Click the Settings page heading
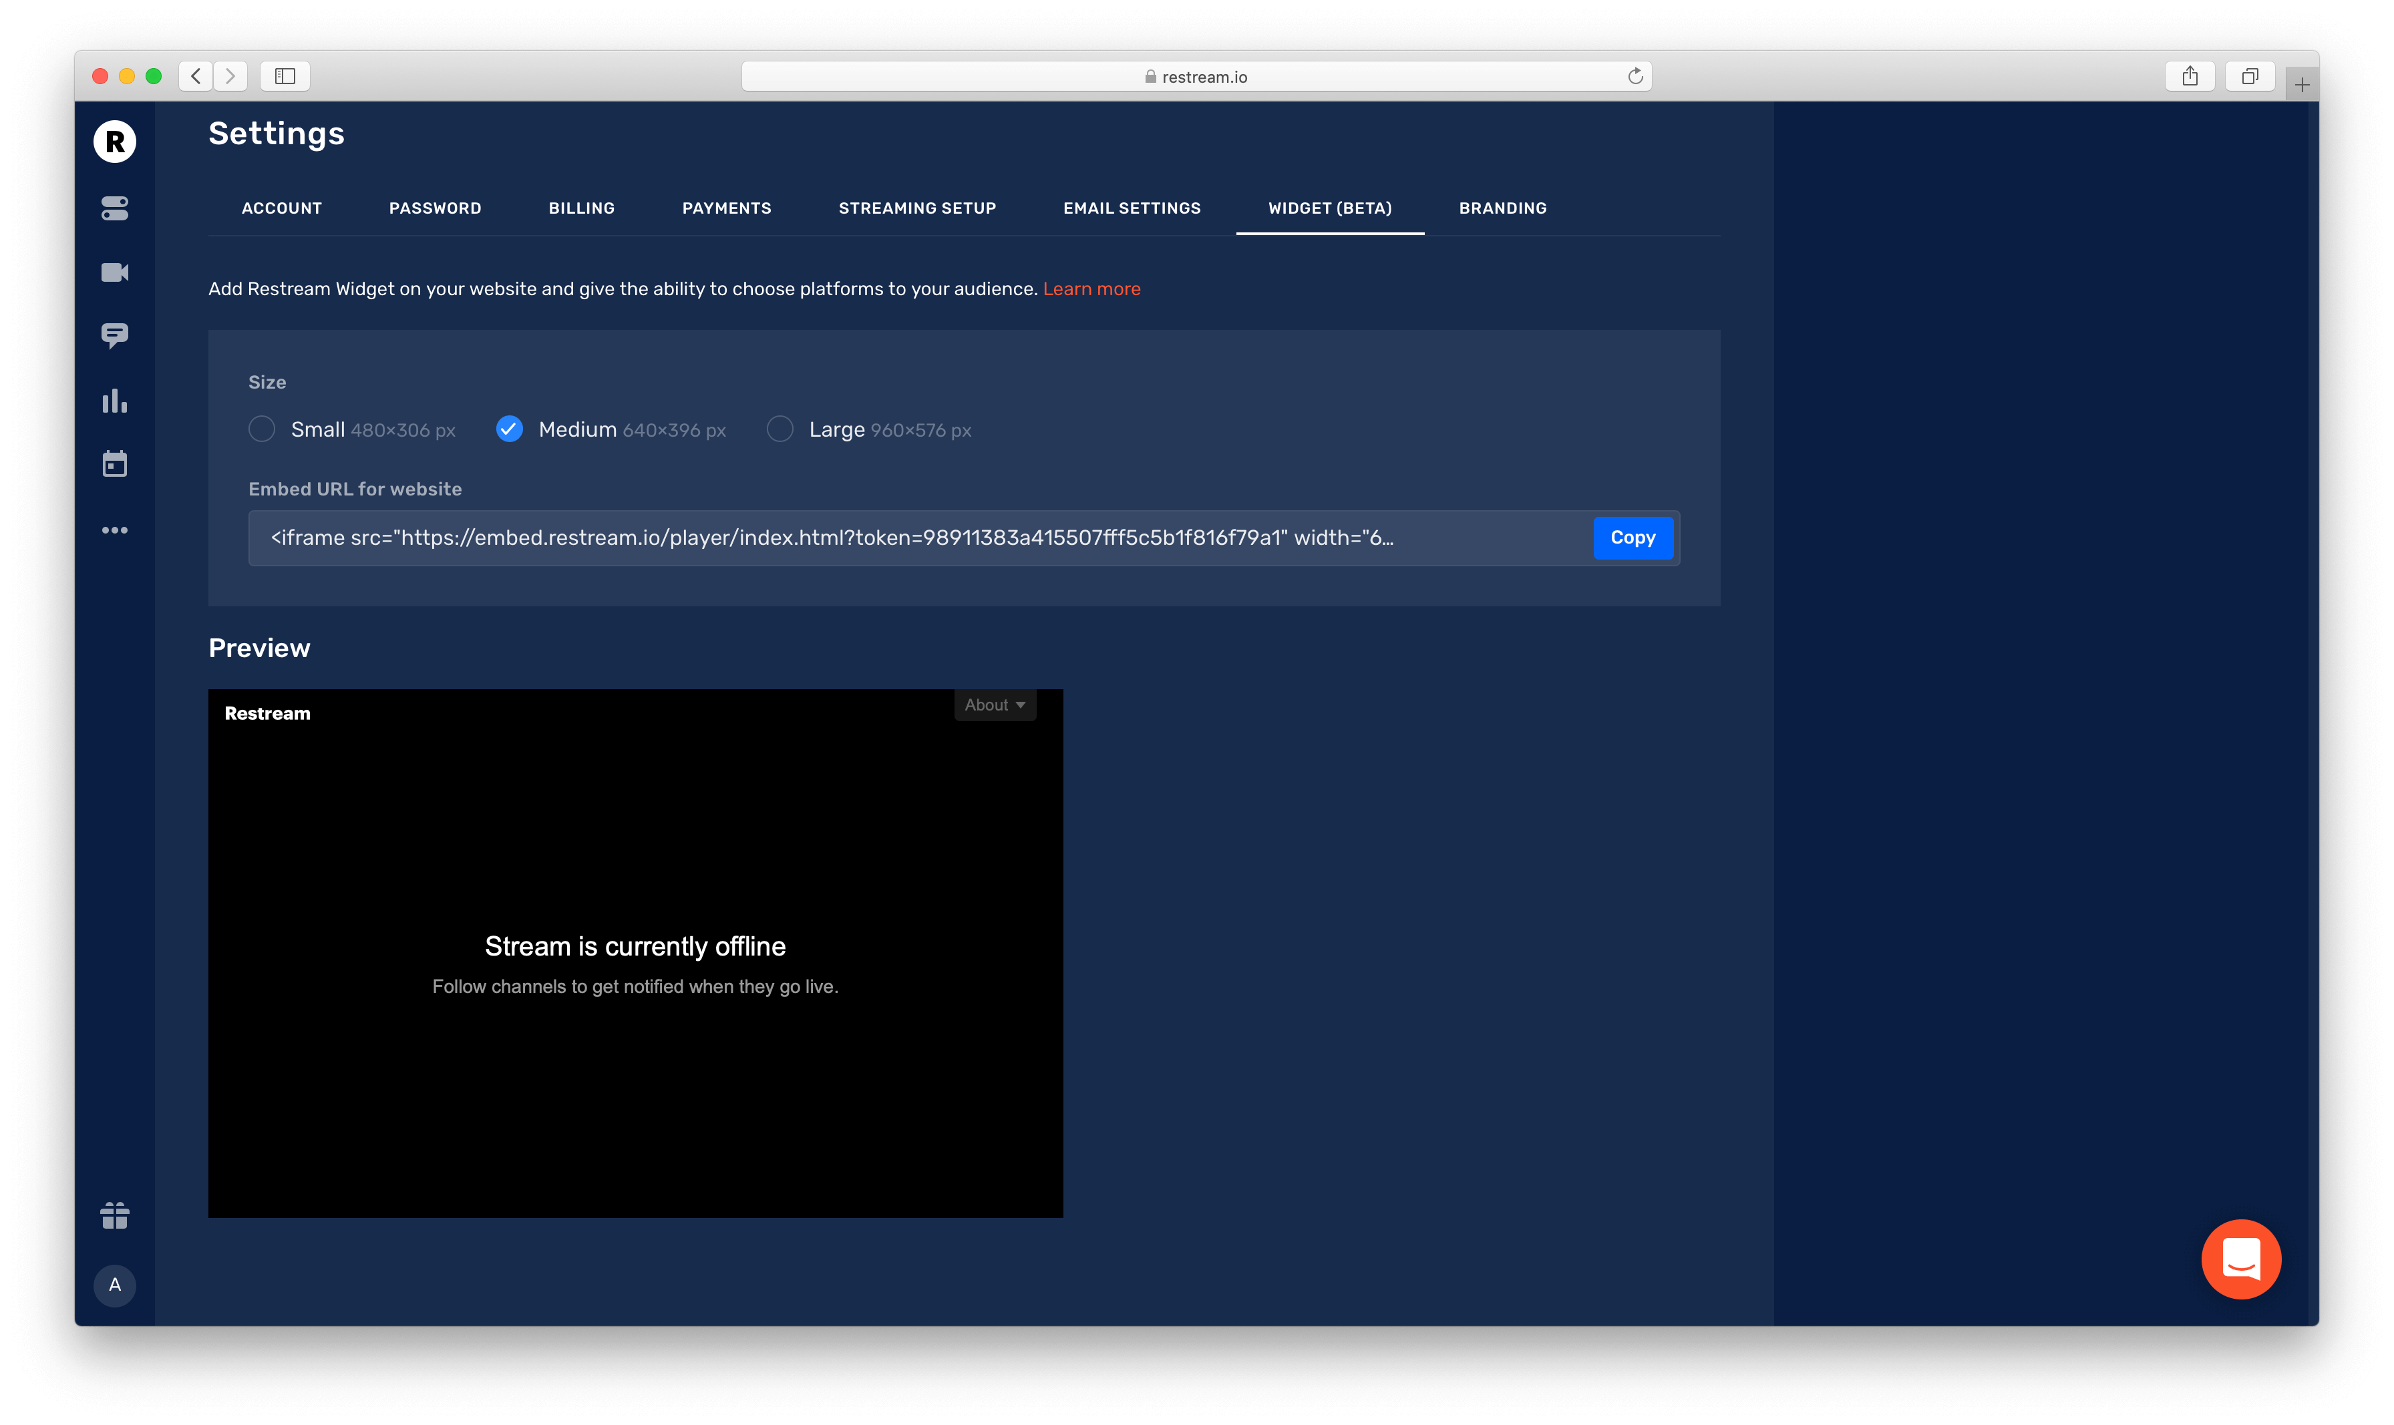Image resolution: width=2394 pixels, height=1425 pixels. tap(277, 134)
